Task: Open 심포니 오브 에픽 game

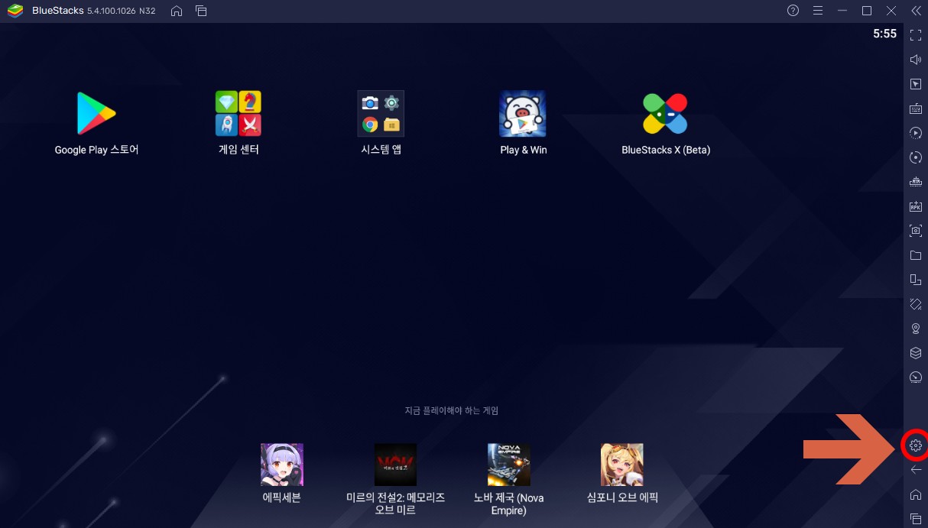Action: (x=621, y=465)
